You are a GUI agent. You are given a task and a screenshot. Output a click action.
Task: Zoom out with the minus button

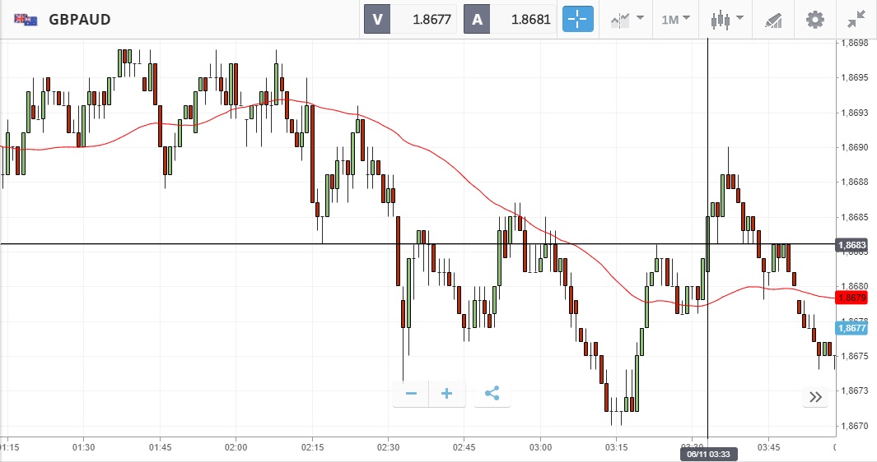411,394
